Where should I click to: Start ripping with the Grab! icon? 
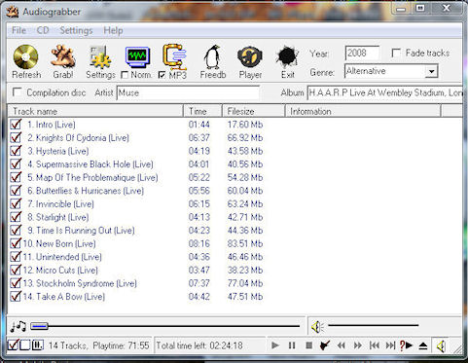click(63, 57)
